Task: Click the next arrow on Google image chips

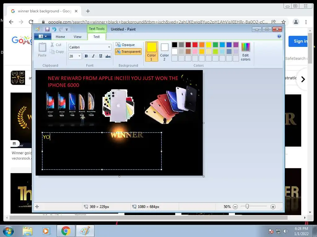Action: (x=303, y=79)
